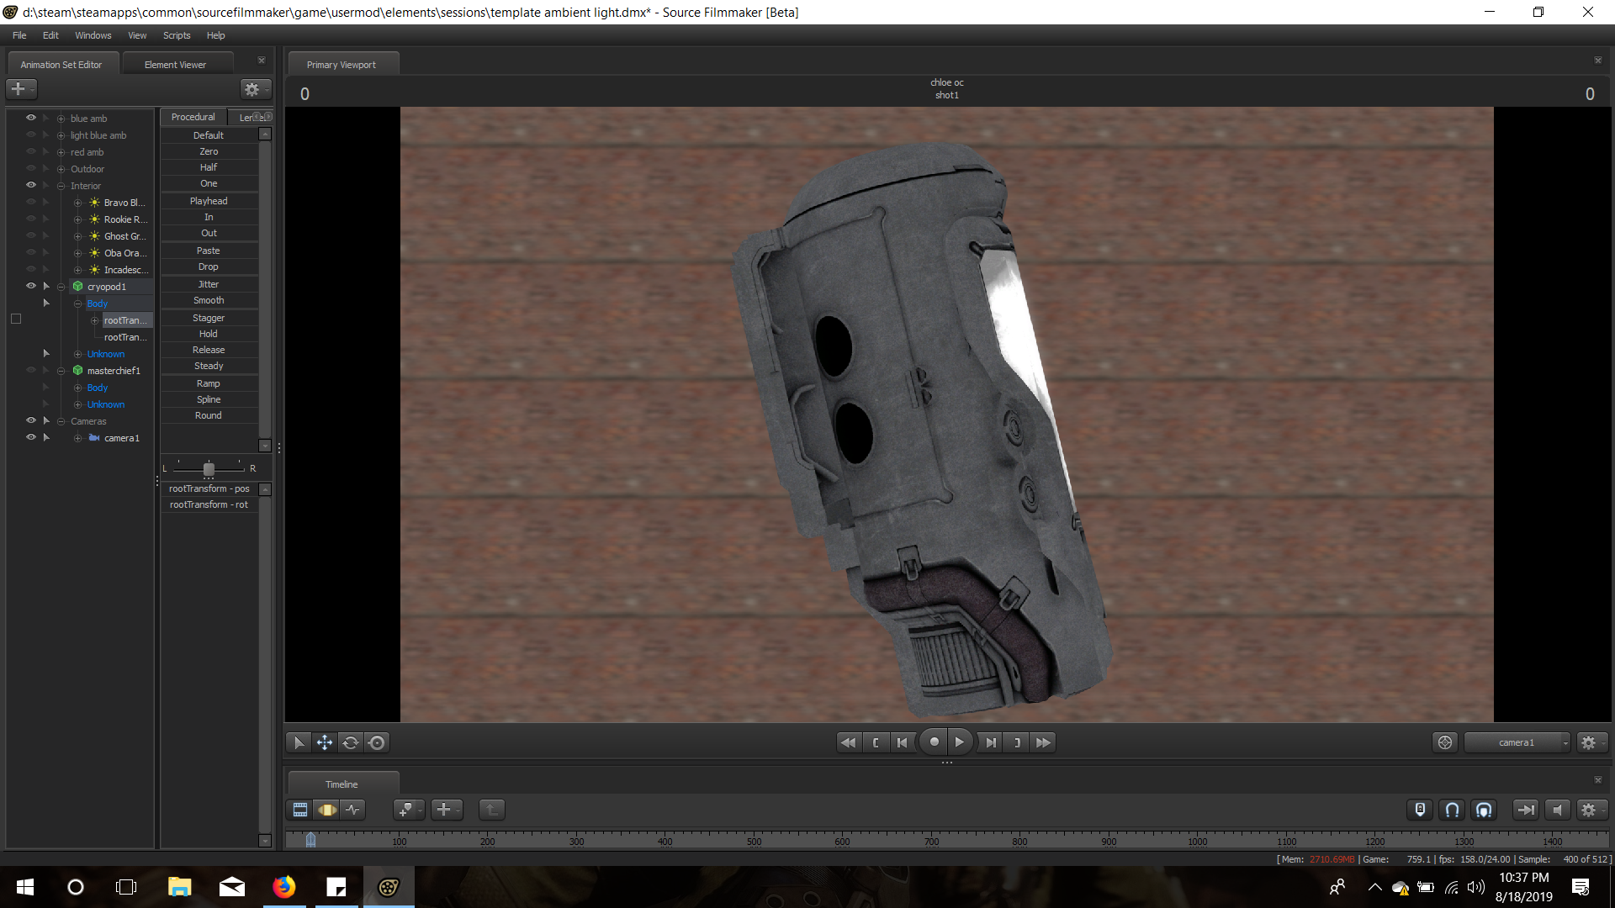Open the Scripts menu
The height and width of the screenshot is (908, 1615).
(177, 35)
